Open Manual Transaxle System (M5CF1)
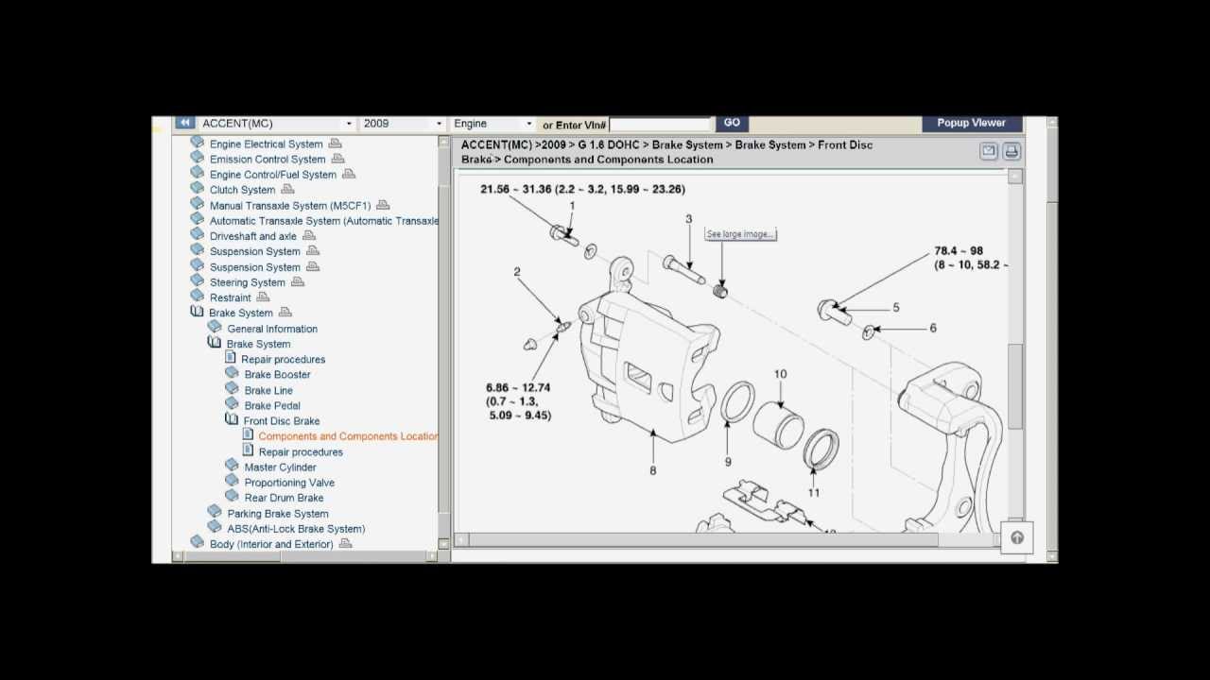This screenshot has height=680, width=1210. click(x=290, y=206)
